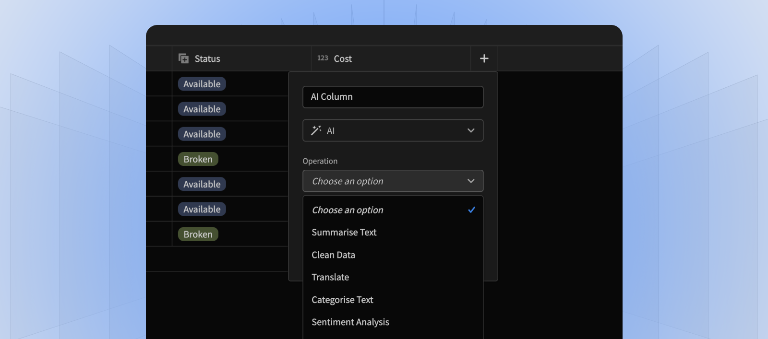Click the AI Column name field

[393, 97]
